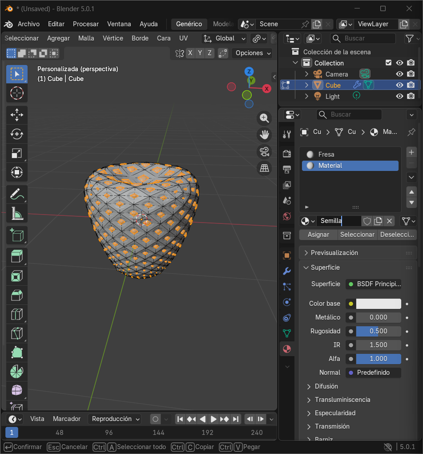
Task: Click the Seleccionar material button
Action: tap(357, 235)
